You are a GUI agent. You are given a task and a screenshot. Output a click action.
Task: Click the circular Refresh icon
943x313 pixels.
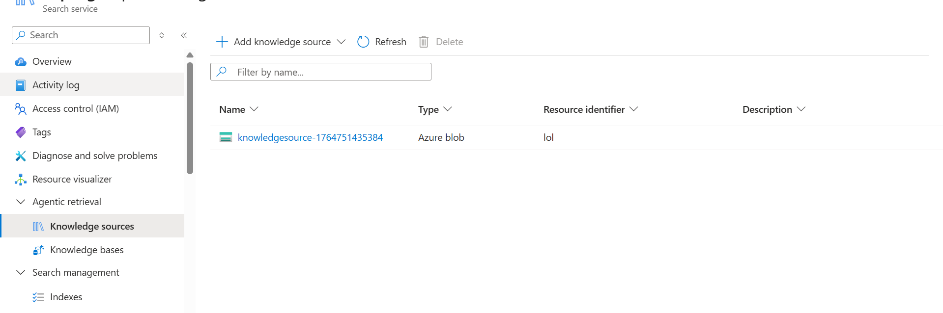tap(363, 42)
